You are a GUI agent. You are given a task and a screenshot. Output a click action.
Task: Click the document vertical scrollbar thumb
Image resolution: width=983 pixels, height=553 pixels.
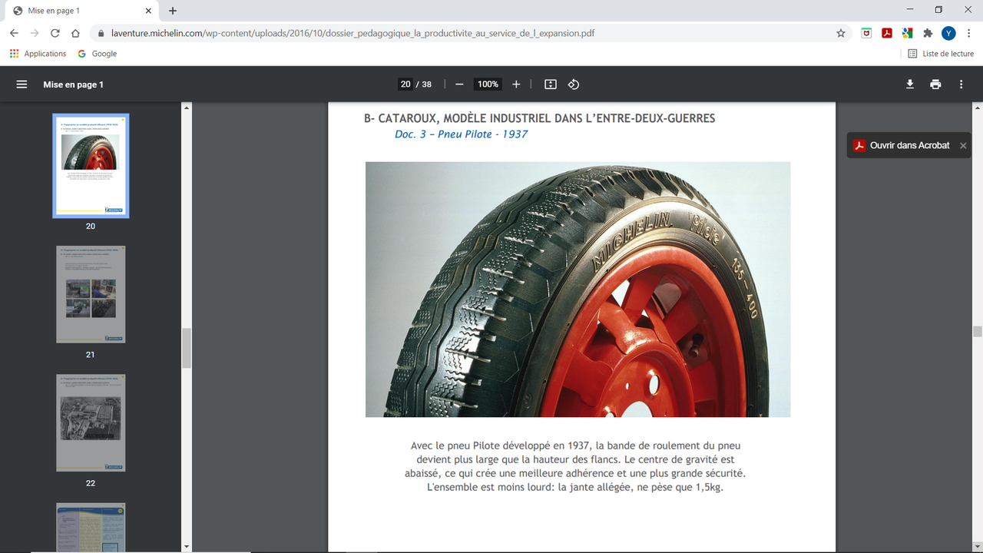978,332
